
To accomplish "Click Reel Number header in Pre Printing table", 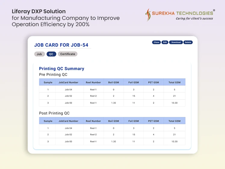I will 93,82.
